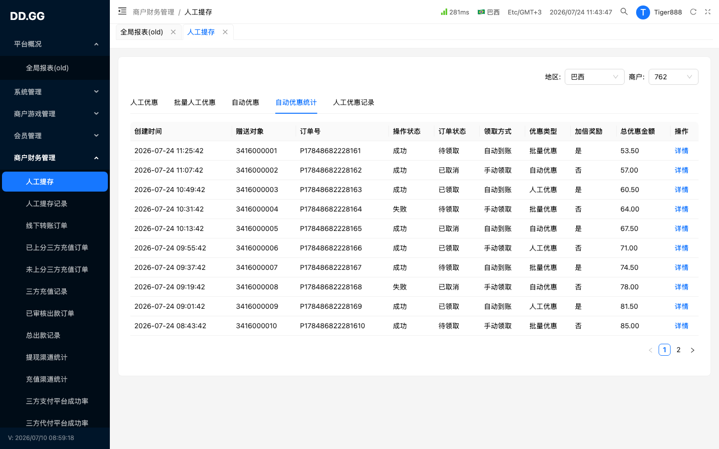Collapse the 商户财务管理 menu group
This screenshot has width=719, height=449.
coord(55,158)
